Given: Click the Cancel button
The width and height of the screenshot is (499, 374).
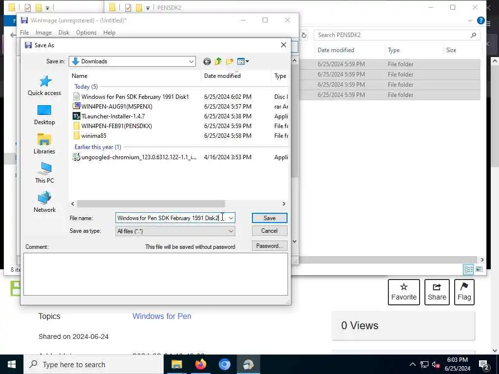Looking at the screenshot, I should point(269,230).
